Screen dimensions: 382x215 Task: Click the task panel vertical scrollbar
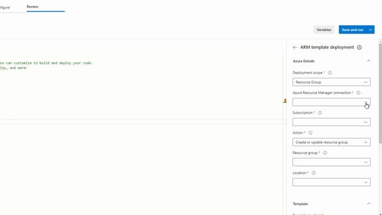[x=380, y=93]
